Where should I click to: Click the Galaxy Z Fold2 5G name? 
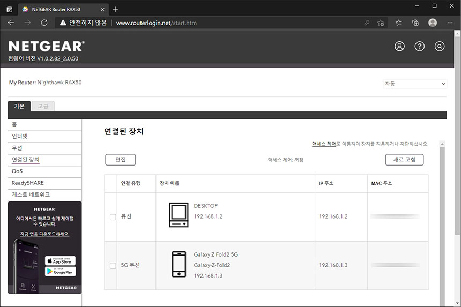[x=216, y=254]
